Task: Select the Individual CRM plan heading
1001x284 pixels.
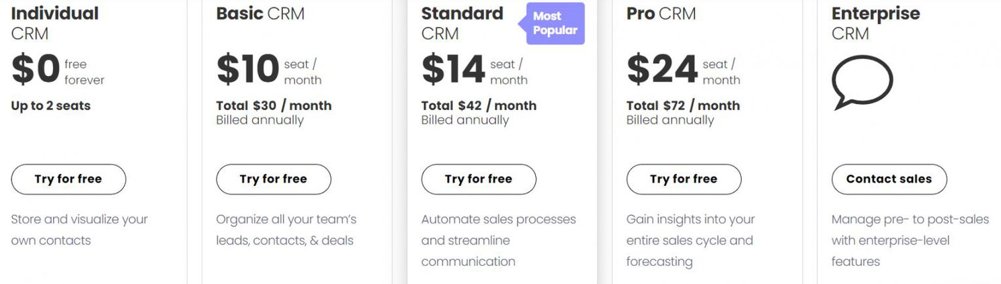Action: point(54,23)
